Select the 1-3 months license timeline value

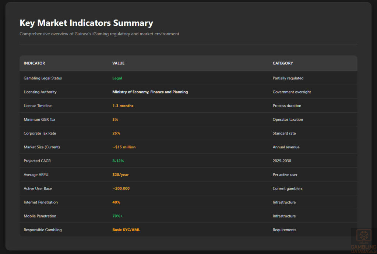pos(122,106)
